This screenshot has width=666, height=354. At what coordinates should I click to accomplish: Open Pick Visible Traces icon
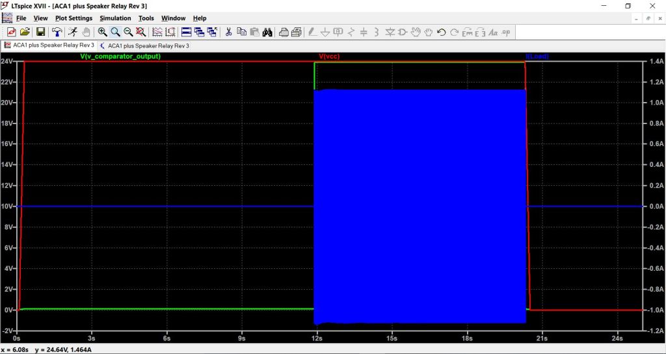pos(157,32)
